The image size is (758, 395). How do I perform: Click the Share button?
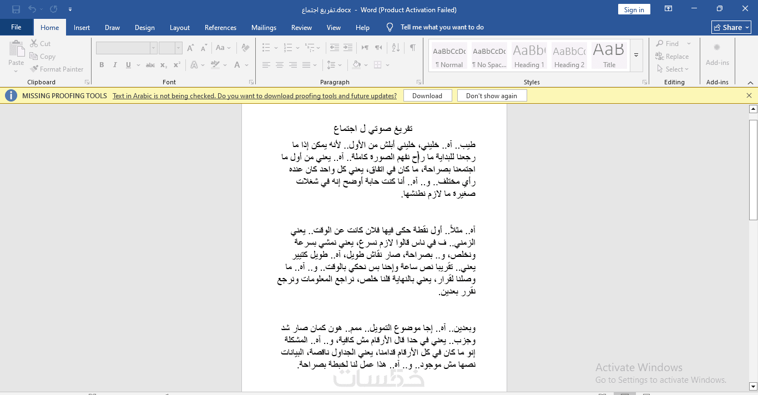point(731,27)
